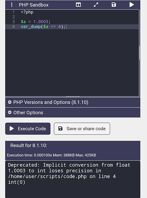The height and width of the screenshot is (198, 147).
Task: Click the editor's vertical scrollbar thumb
Action: [x=139, y=53]
